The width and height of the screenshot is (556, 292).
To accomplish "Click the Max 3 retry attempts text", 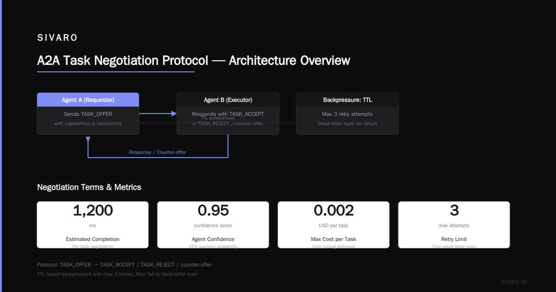I will pyautogui.click(x=347, y=114).
